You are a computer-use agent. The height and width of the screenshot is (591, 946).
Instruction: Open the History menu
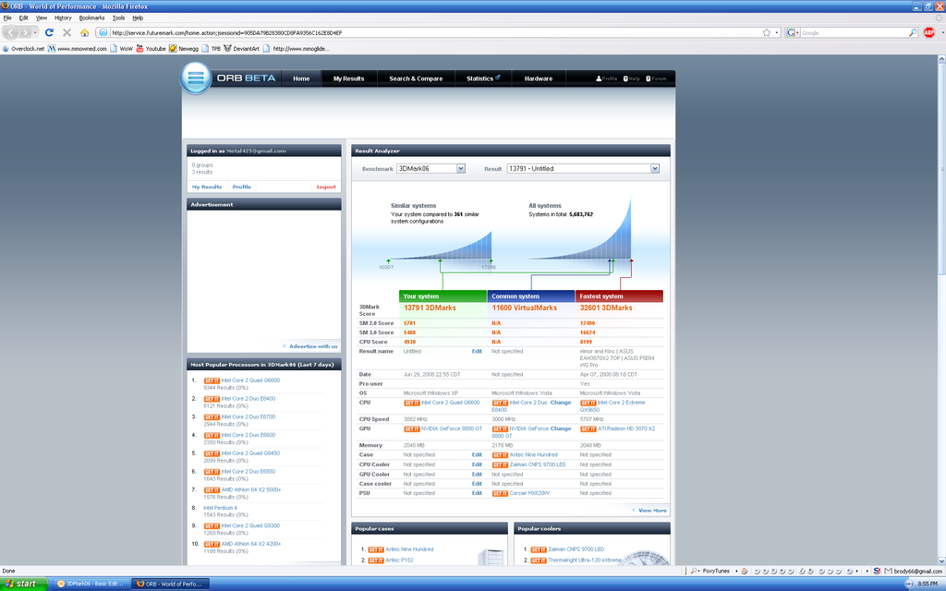[63, 18]
